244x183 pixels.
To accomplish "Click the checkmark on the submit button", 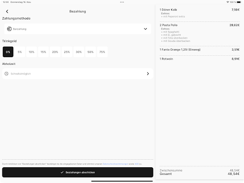I will click(x=62, y=173).
